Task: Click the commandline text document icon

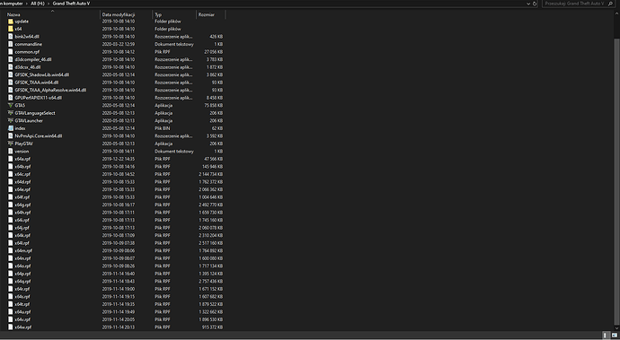Action: [x=11, y=44]
